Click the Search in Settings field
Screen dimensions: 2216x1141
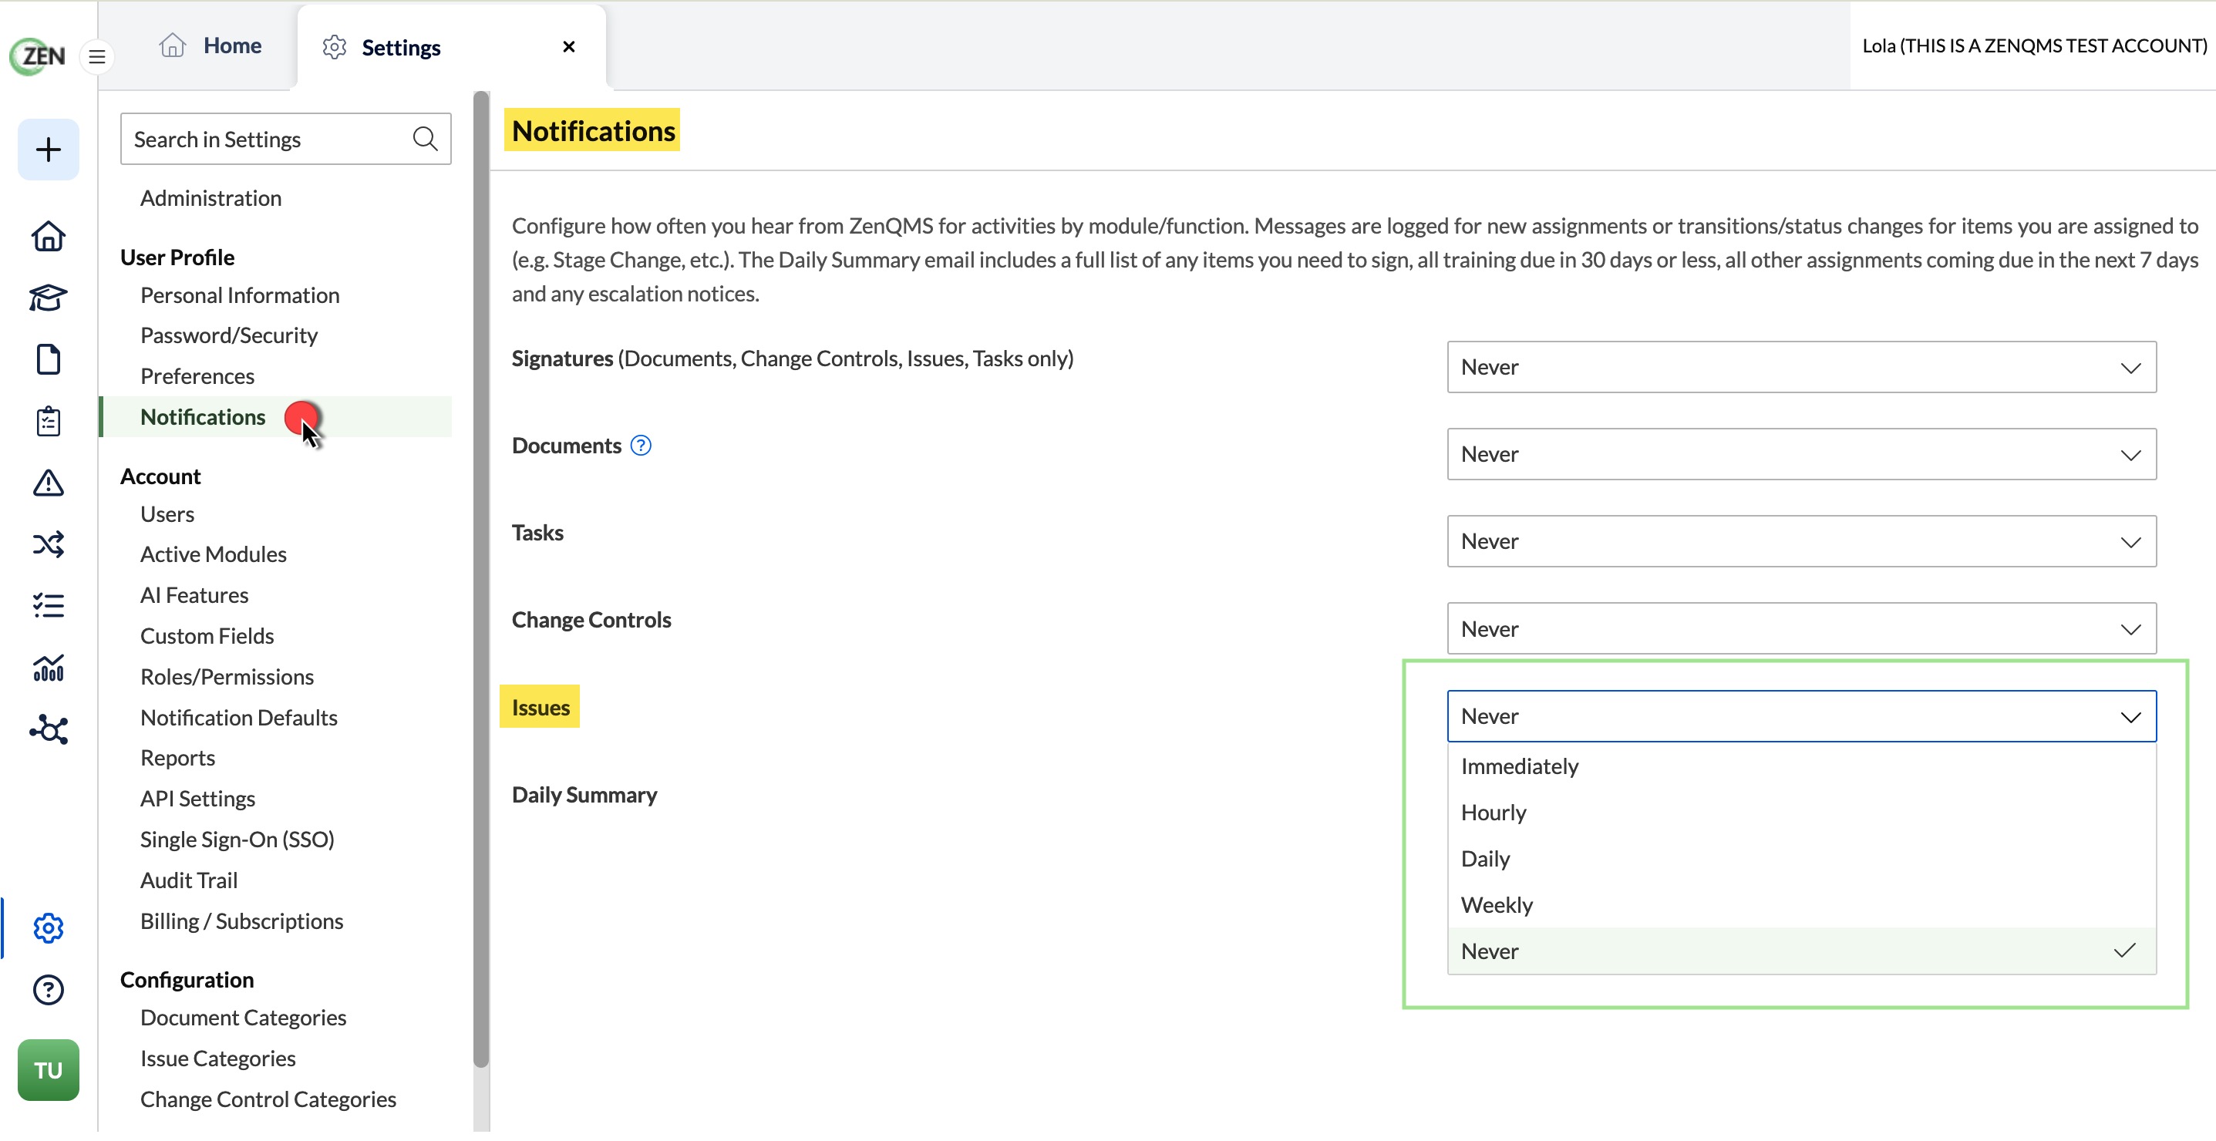pos(285,140)
